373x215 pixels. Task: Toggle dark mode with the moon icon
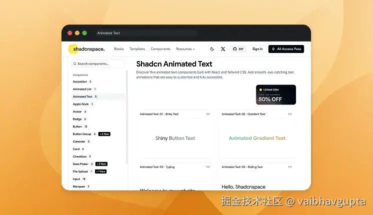[211, 49]
